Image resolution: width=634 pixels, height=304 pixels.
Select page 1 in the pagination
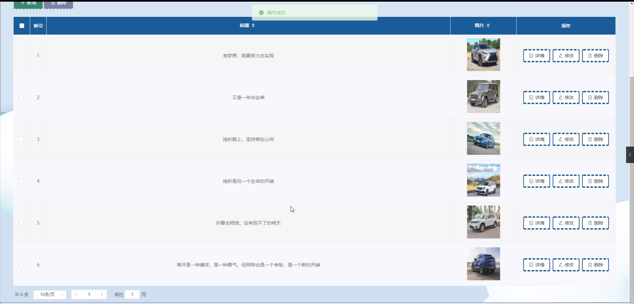(x=89, y=294)
